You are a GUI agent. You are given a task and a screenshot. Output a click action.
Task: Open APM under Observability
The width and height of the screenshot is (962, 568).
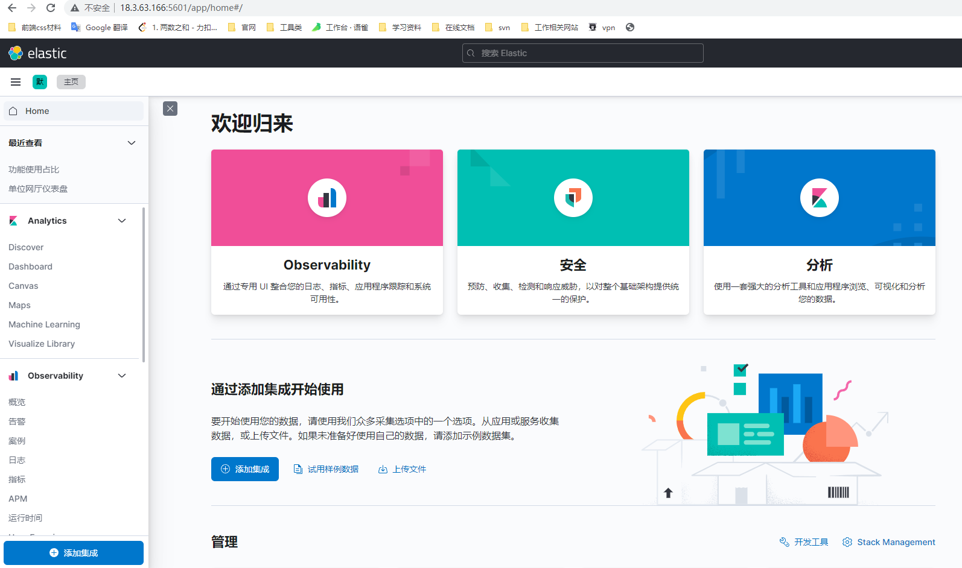click(18, 499)
